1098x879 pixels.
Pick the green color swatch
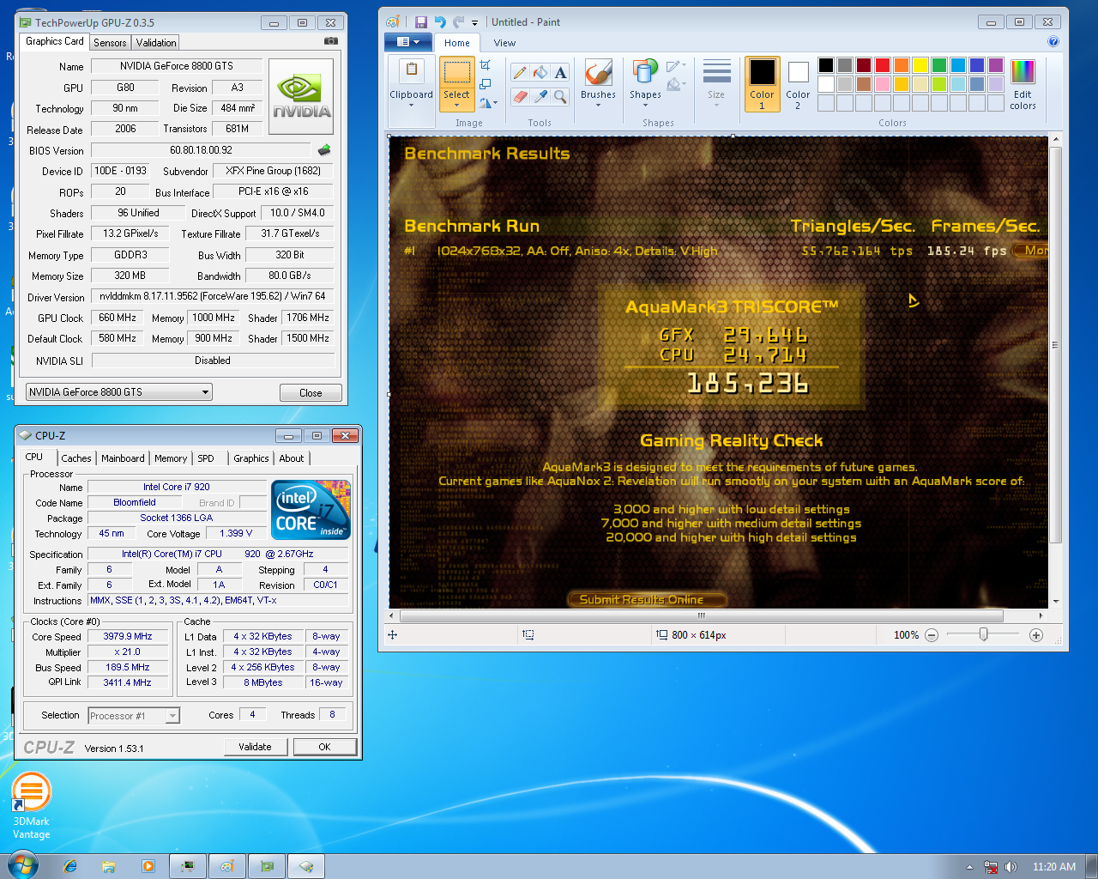click(x=939, y=65)
